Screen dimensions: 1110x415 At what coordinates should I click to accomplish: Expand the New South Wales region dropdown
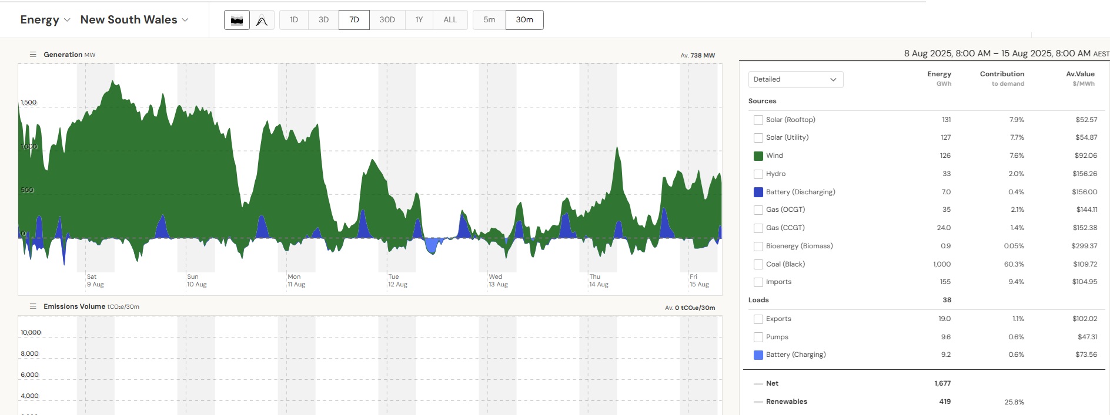point(134,20)
